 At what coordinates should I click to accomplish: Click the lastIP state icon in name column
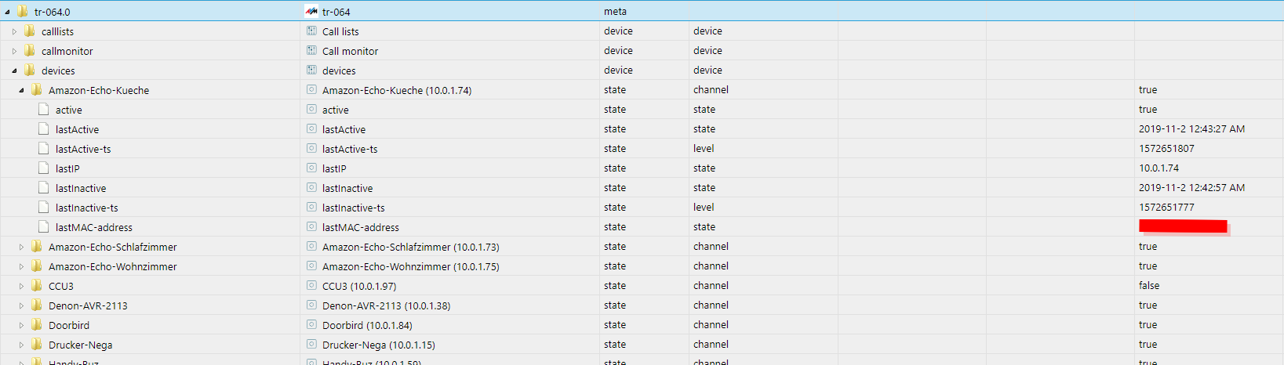311,168
